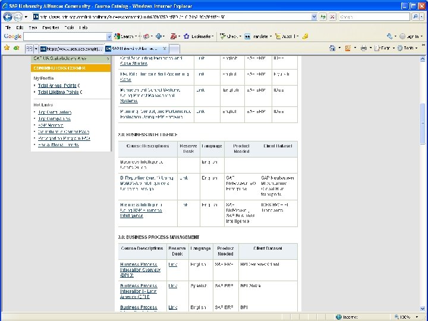The height and width of the screenshot is (321, 428).
Task: Open a new blank tab
Action: 174,49
